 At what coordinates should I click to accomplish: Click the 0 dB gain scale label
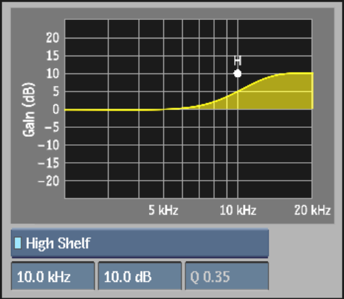pos(56,109)
